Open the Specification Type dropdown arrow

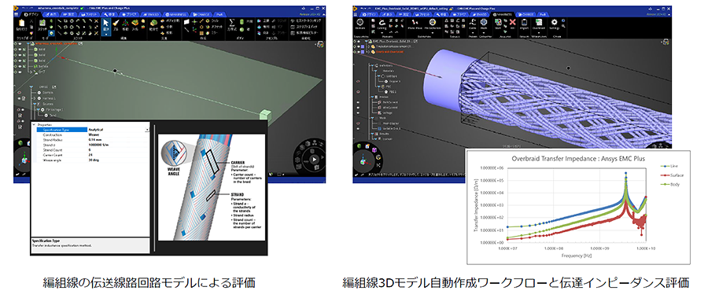pos(147,130)
